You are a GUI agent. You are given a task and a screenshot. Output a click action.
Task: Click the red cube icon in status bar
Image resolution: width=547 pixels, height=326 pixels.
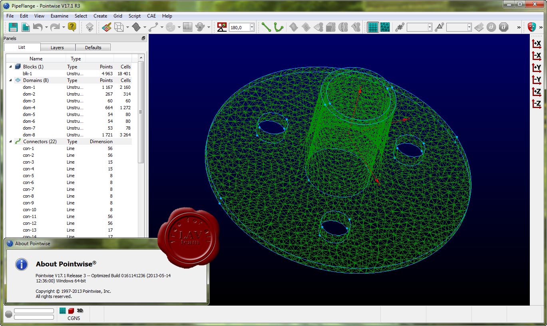point(71,311)
